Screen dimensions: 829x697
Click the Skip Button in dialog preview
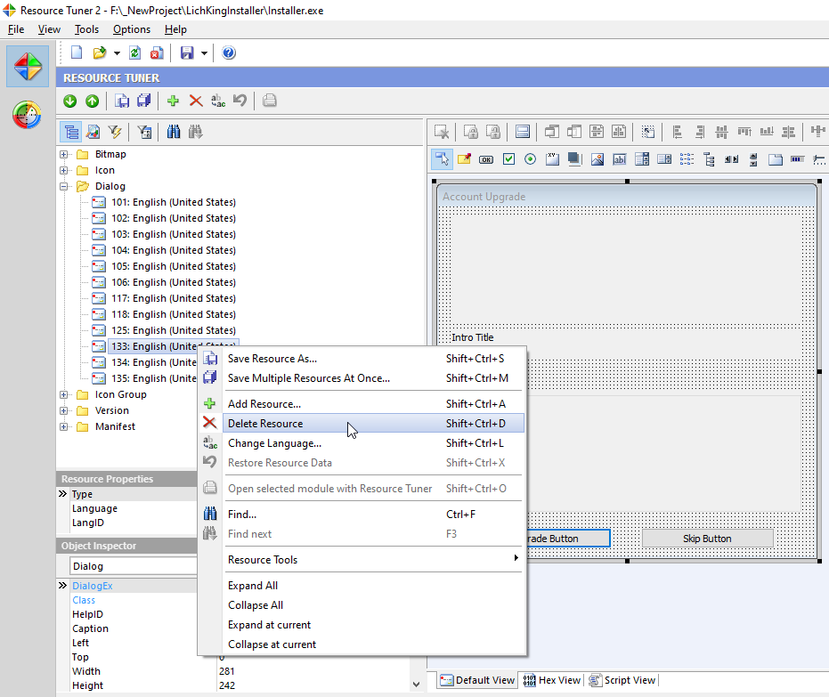[707, 539]
